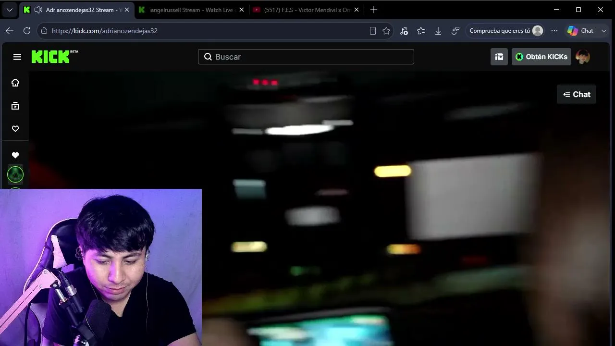Go back with browser back arrow
Image resolution: width=615 pixels, height=346 pixels.
10,31
